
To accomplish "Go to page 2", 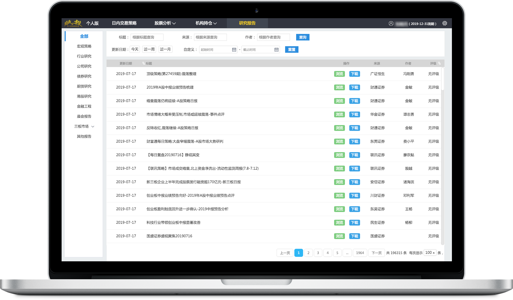I will pyautogui.click(x=308, y=253).
